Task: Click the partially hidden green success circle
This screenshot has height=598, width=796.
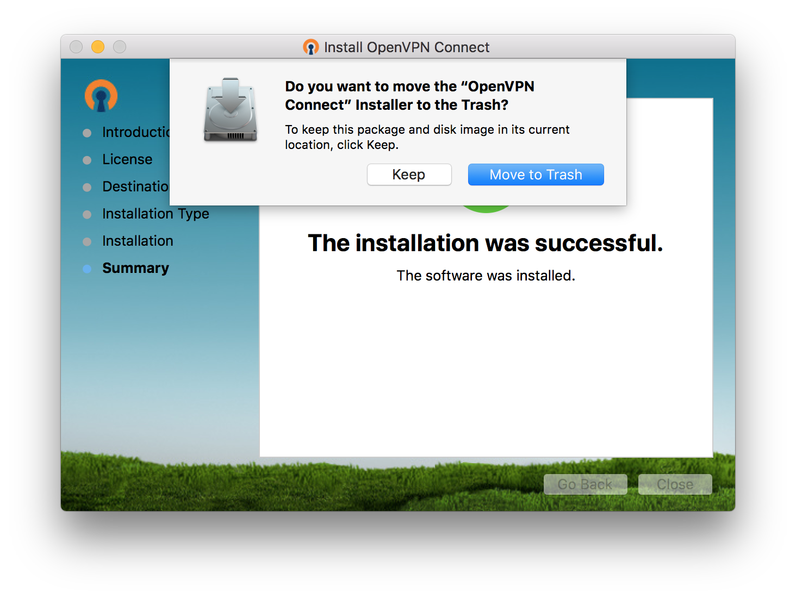Action: click(x=486, y=209)
